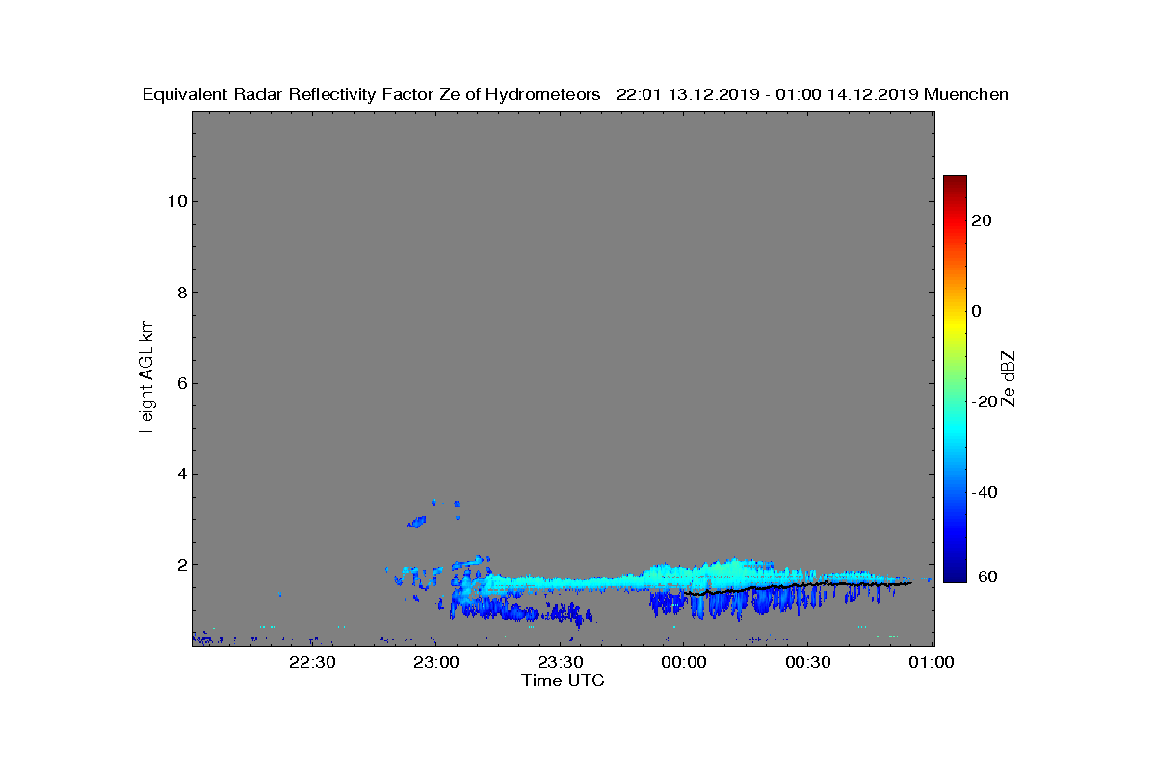Click the colorbar value '20'

click(x=982, y=220)
